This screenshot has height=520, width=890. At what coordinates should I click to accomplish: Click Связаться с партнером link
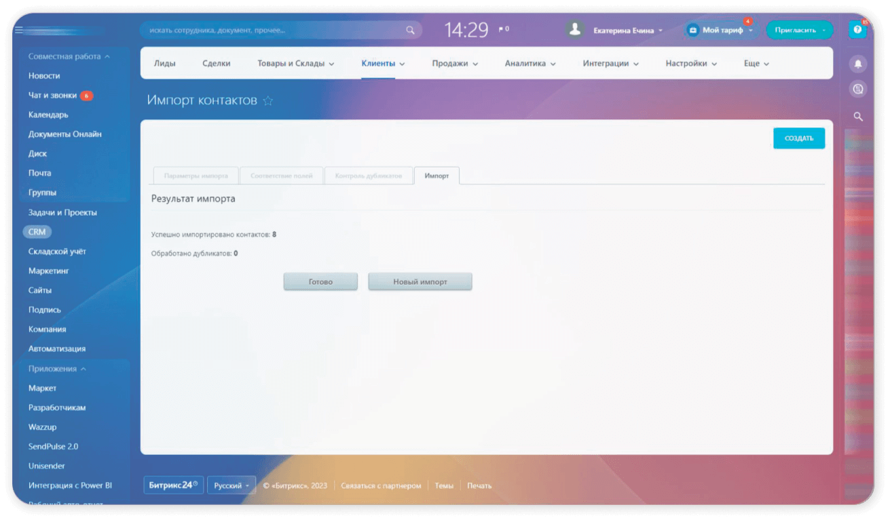(381, 485)
